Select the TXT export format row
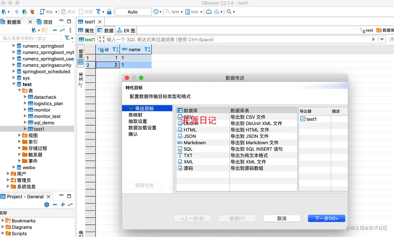The width and height of the screenshot is (394, 237). tap(237, 155)
